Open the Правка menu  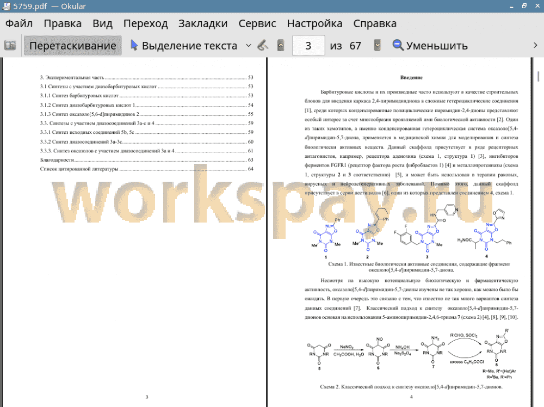tap(63, 23)
